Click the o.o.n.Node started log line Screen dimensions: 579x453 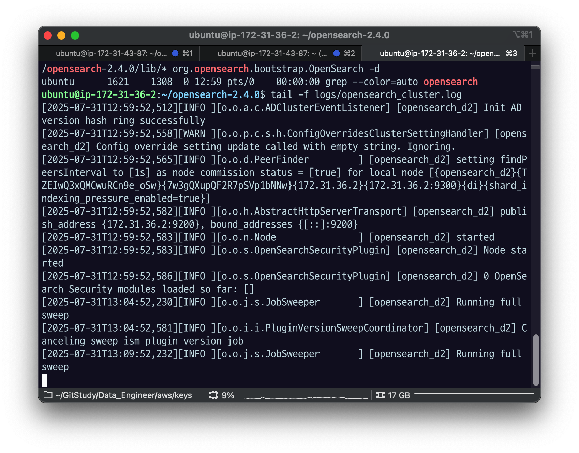tap(268, 237)
